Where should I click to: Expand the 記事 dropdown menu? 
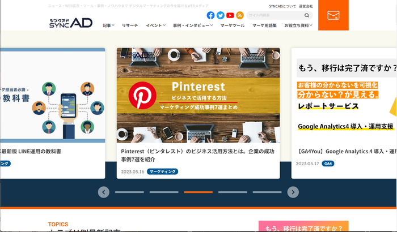pos(109,25)
